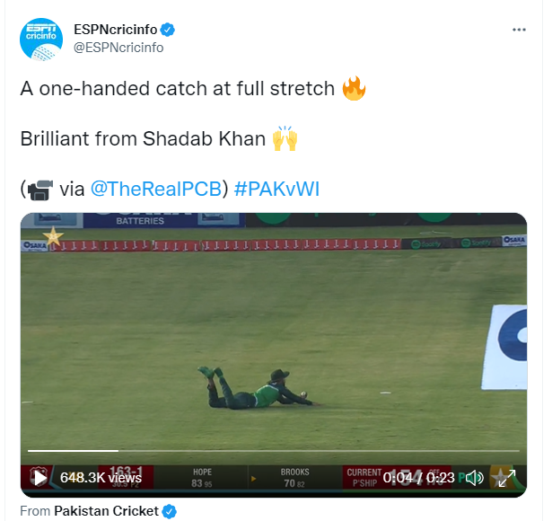Click the verified badge next to Pakistan Cricket
Image resolution: width=552 pixels, height=521 pixels.
170,511
